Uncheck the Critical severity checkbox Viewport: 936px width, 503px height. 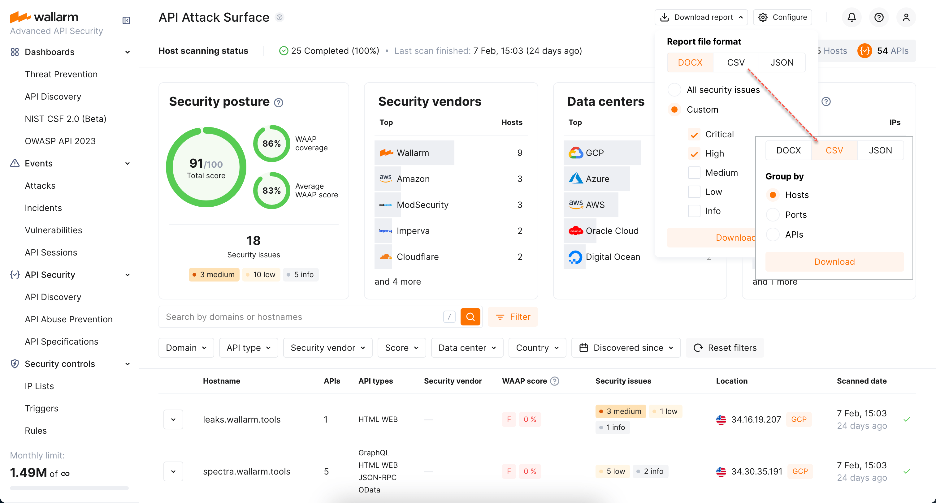pyautogui.click(x=694, y=135)
